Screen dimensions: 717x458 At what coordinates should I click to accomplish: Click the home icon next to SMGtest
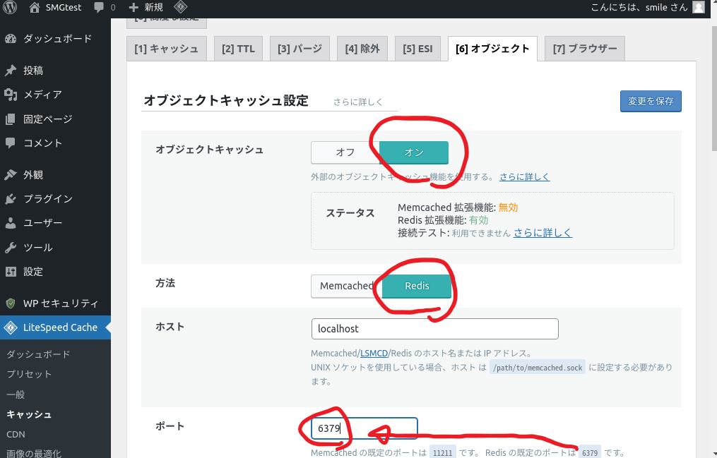35,7
